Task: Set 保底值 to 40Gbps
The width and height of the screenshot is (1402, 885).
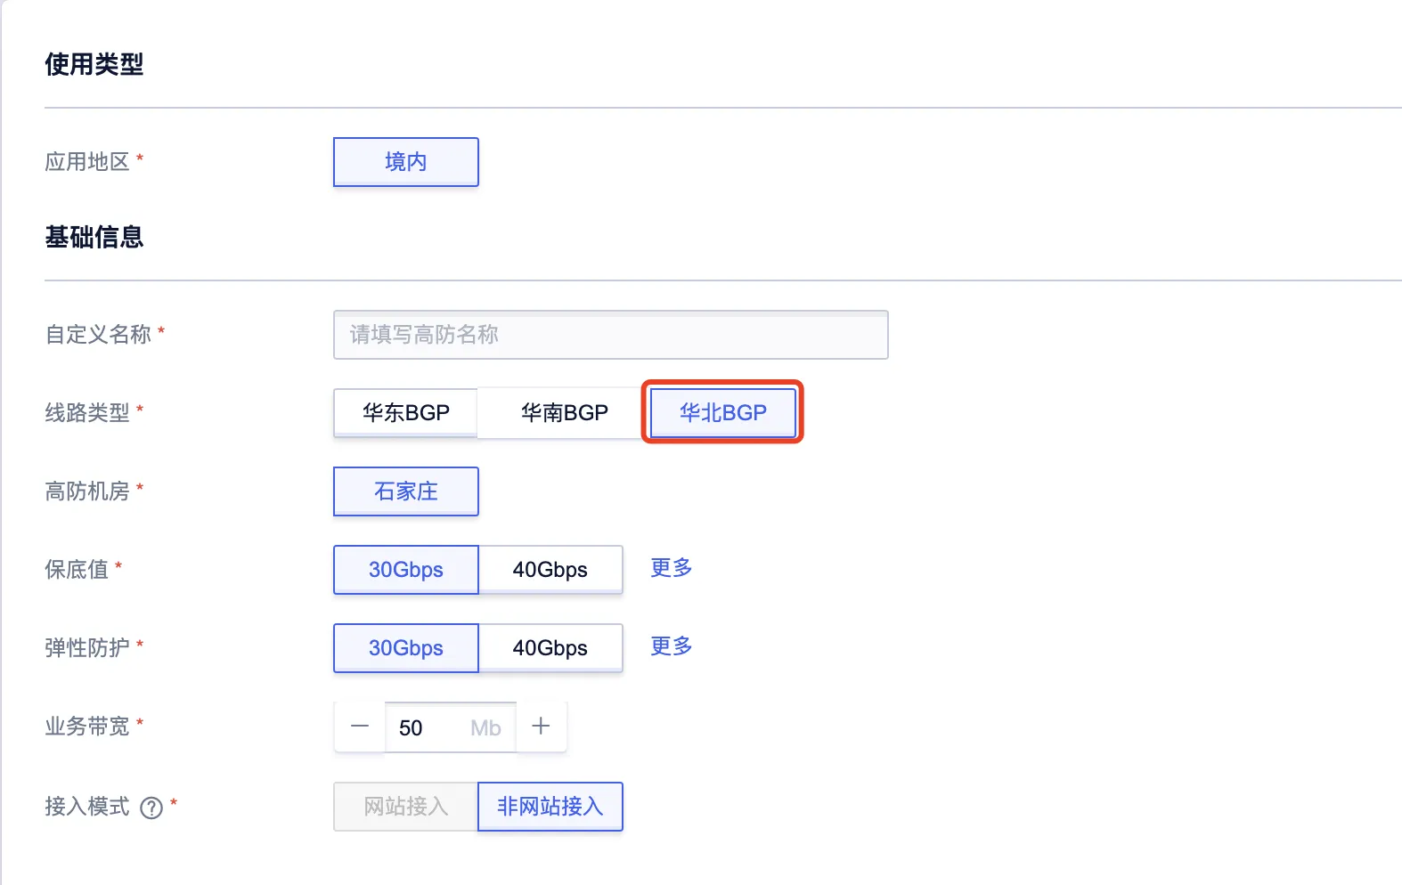Action: 550,570
